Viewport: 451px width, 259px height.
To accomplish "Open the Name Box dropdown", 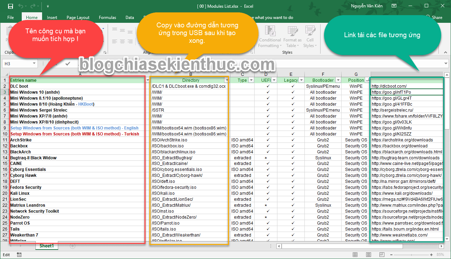I will [x=34, y=64].
